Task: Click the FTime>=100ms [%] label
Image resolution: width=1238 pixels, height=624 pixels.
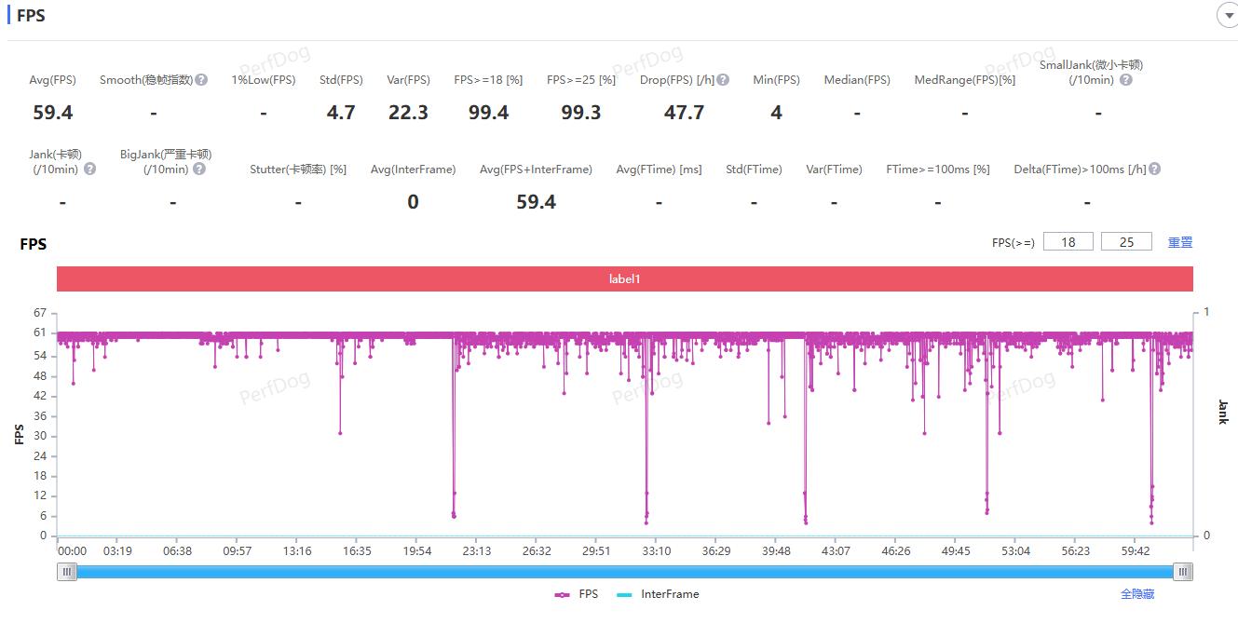Action: (938, 170)
